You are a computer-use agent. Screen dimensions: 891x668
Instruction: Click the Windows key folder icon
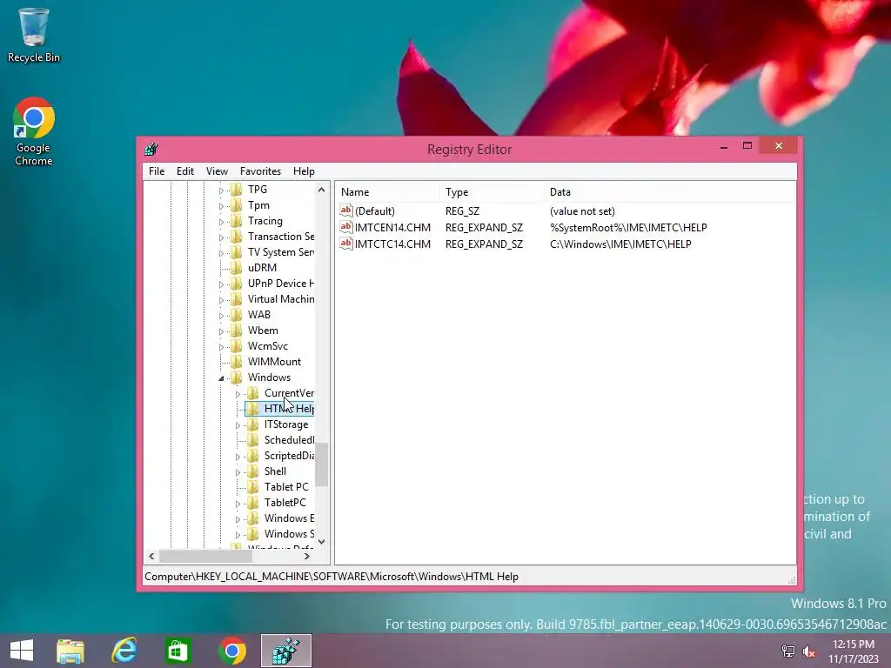pos(237,377)
